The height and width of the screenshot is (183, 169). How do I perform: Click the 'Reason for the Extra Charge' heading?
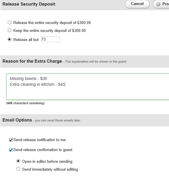click(32, 61)
